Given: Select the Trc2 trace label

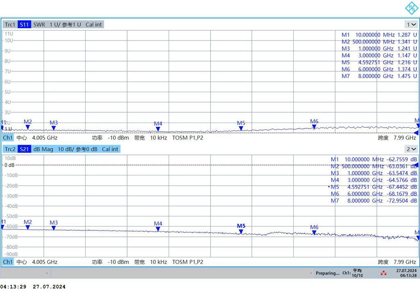Looking at the screenshot, I should (10, 149).
